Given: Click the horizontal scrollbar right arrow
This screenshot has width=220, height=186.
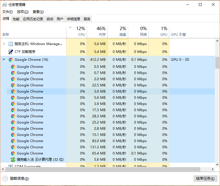Looking at the screenshot, I should tap(213, 169).
